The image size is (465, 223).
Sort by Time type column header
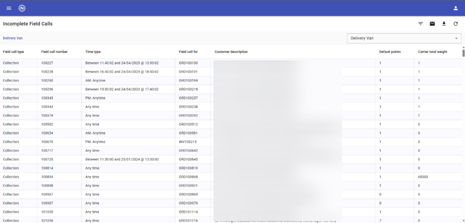pos(93,52)
